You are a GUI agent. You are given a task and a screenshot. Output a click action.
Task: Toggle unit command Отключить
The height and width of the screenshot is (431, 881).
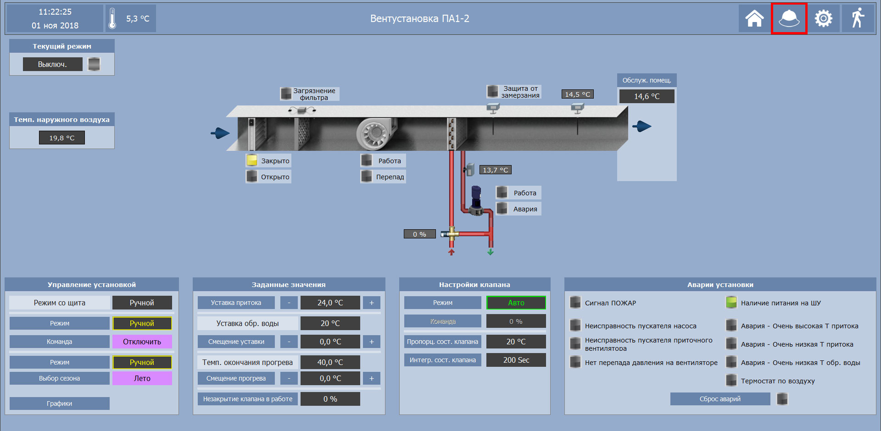pyautogui.click(x=142, y=342)
